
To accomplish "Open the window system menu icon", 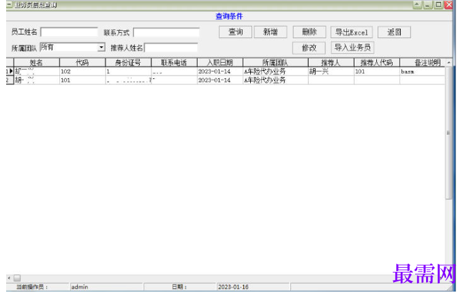I will [x=10, y=5].
